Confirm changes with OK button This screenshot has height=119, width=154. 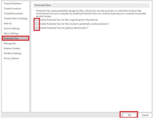click(129, 115)
